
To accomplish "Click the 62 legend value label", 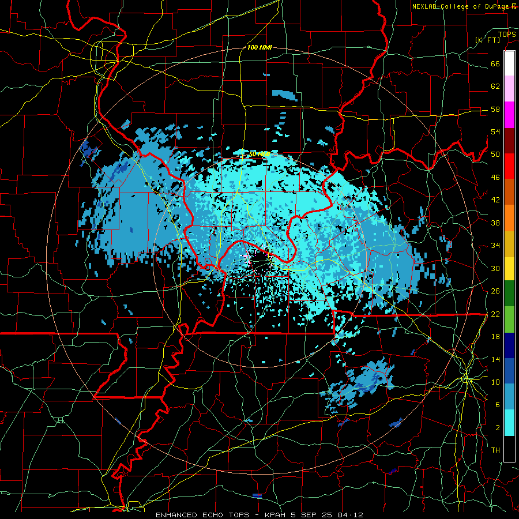I will coord(495,86).
